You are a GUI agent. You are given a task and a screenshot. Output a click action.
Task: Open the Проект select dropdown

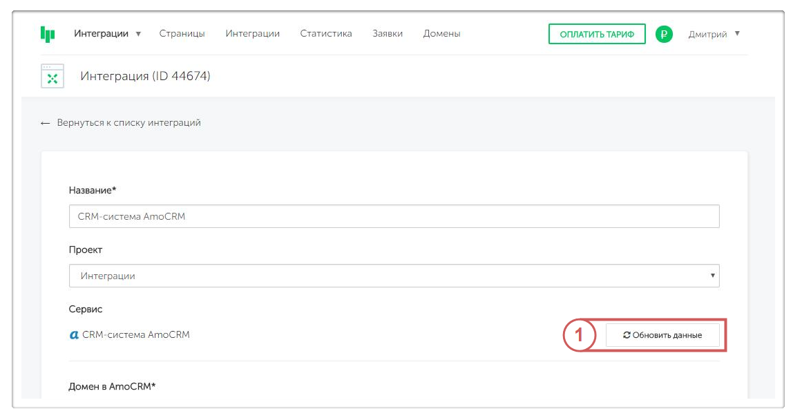(x=394, y=276)
